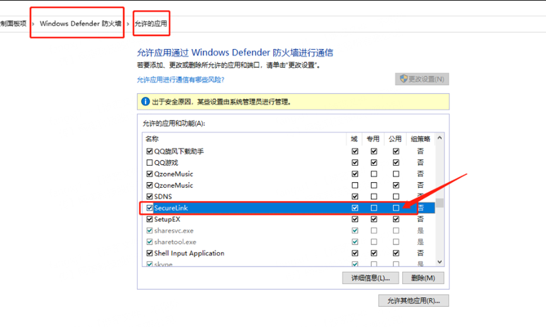Enable SDNS 公用 checkbox
Screen dimensions: 546x327
[396, 197]
